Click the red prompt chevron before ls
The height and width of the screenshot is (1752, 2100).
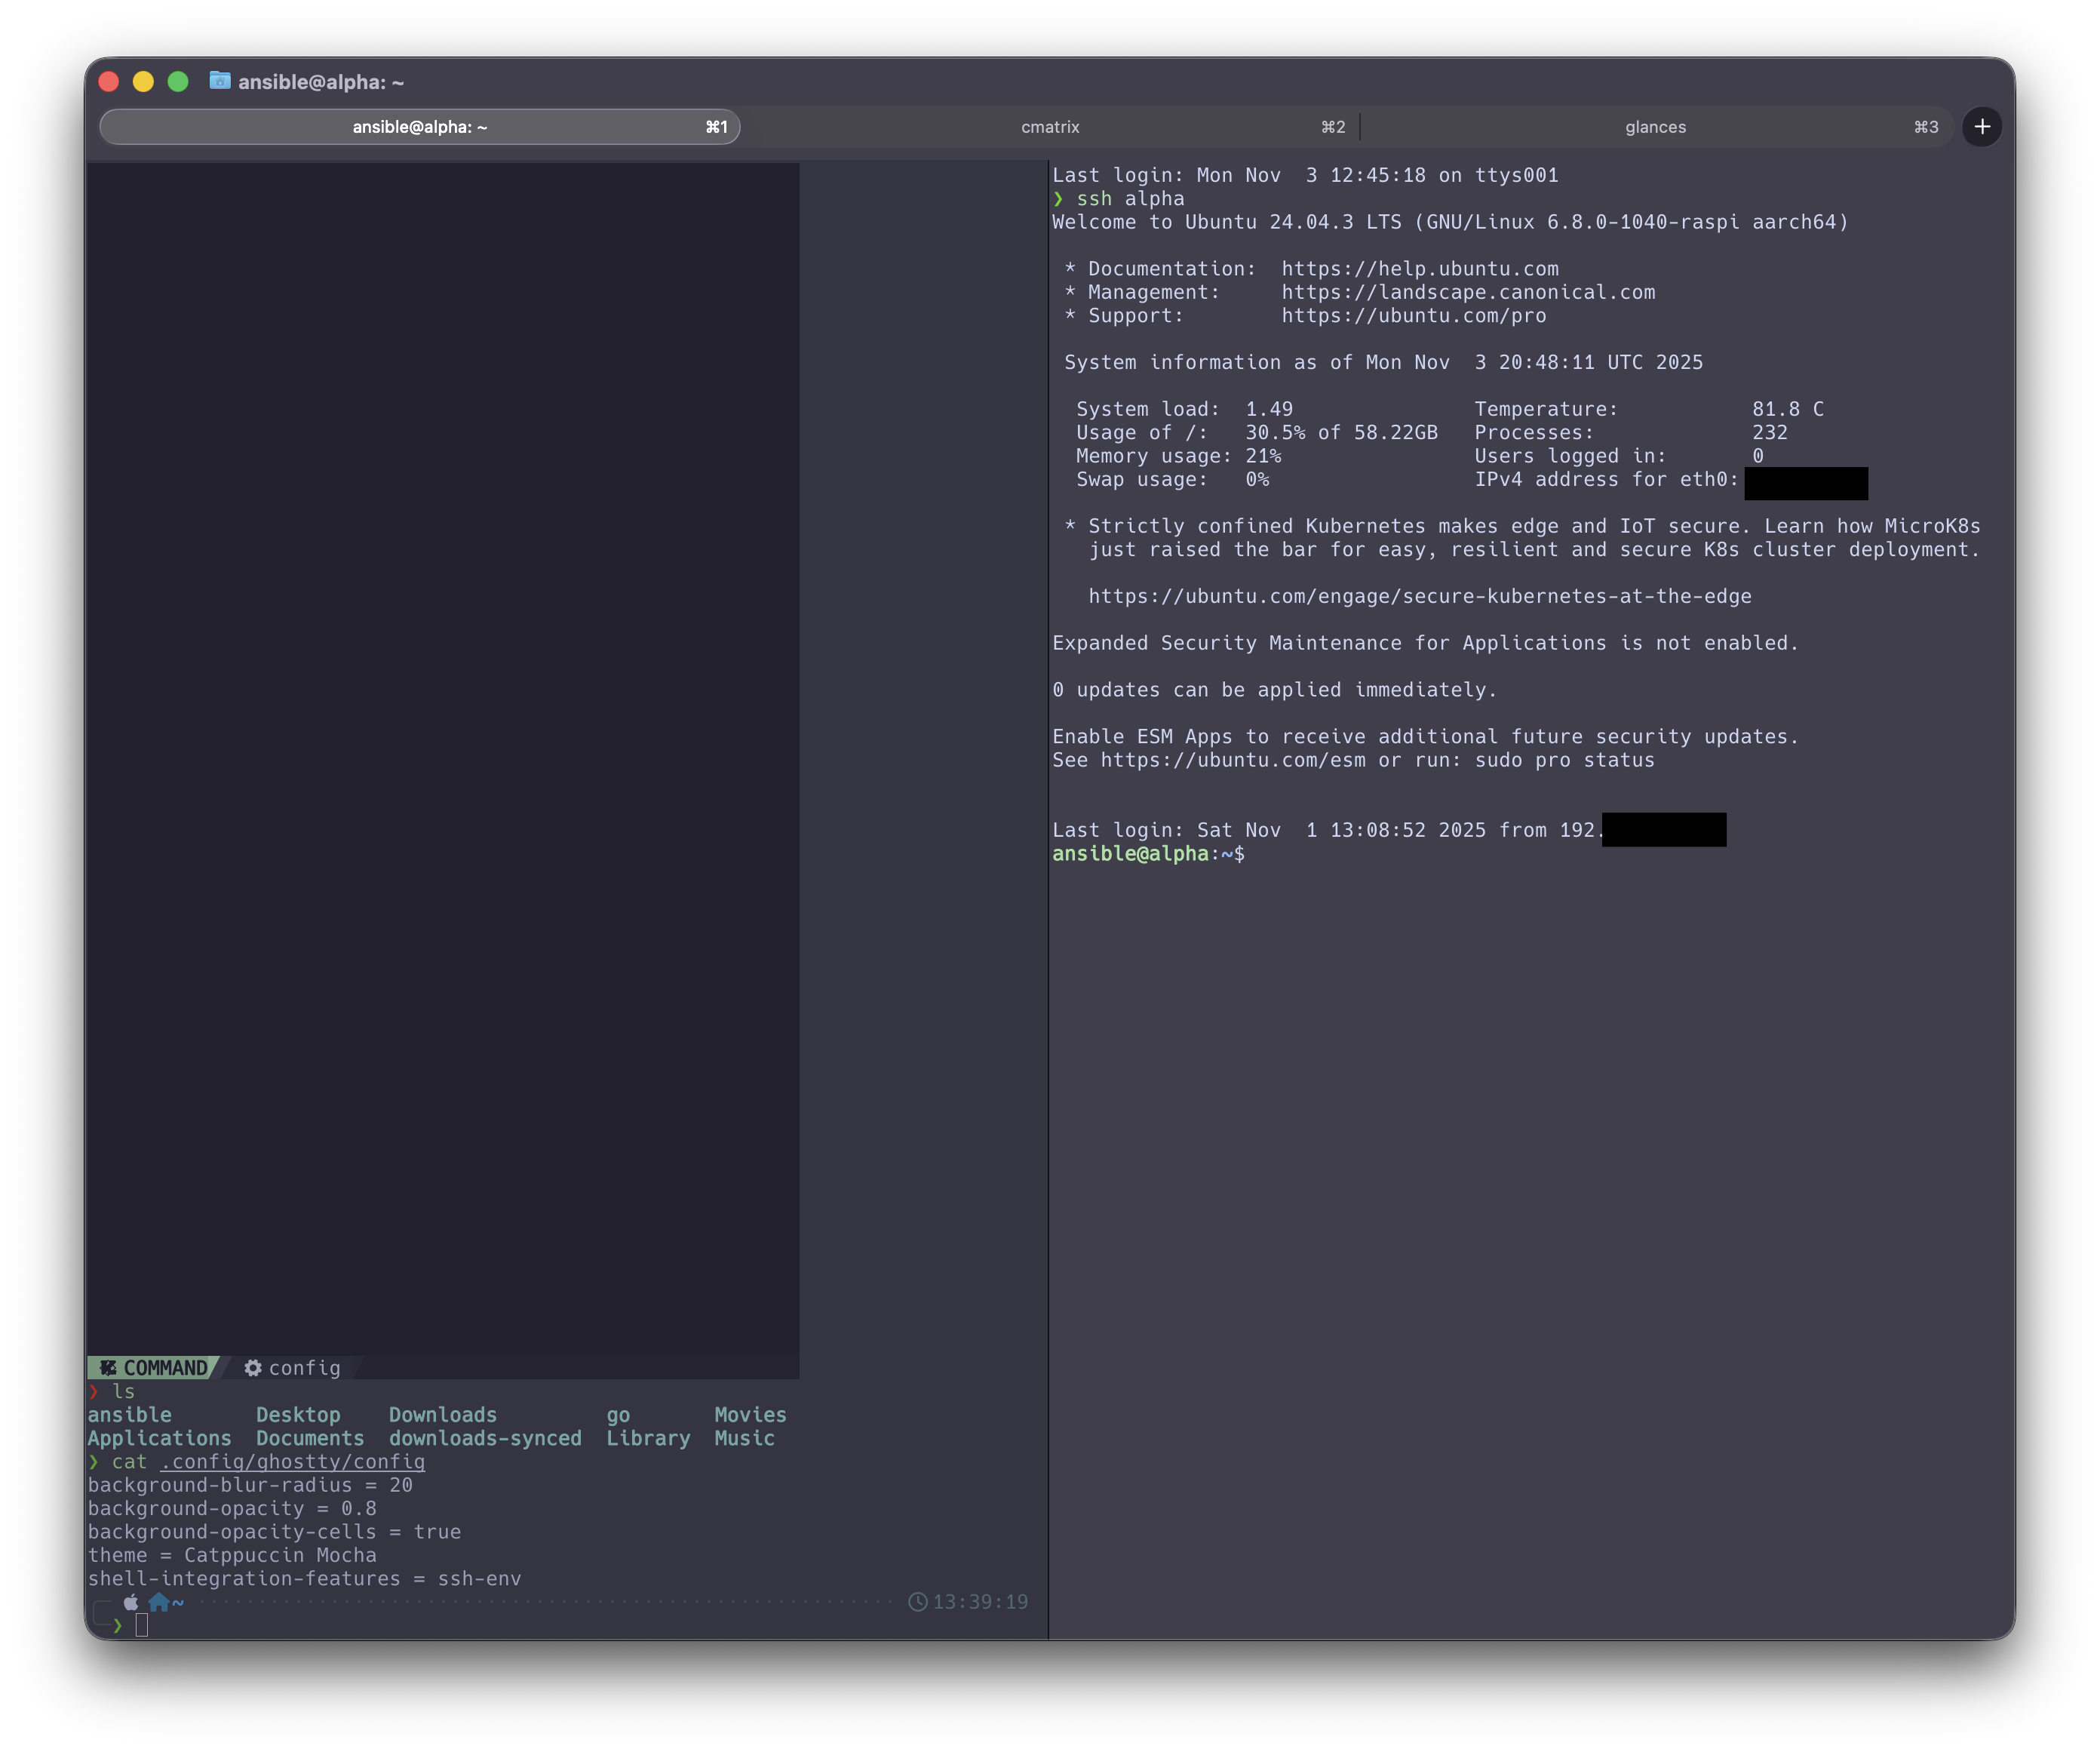[94, 1391]
